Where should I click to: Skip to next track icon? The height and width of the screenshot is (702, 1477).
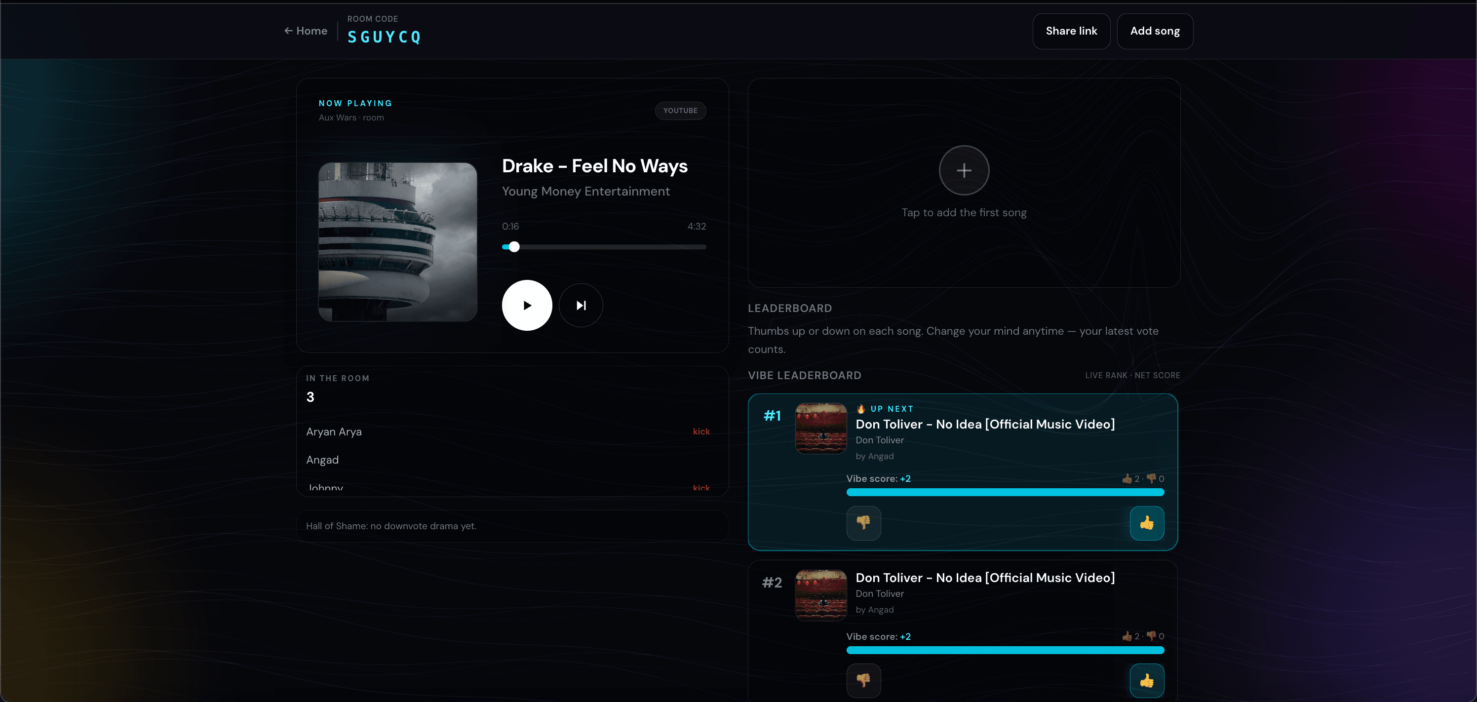pyautogui.click(x=581, y=305)
